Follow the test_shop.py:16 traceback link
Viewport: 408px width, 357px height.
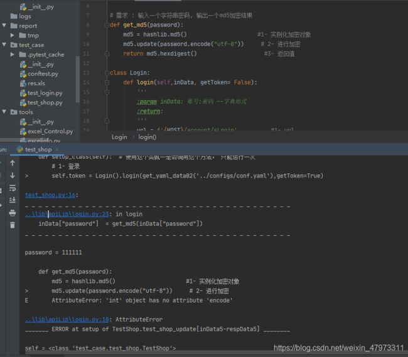click(x=50, y=195)
